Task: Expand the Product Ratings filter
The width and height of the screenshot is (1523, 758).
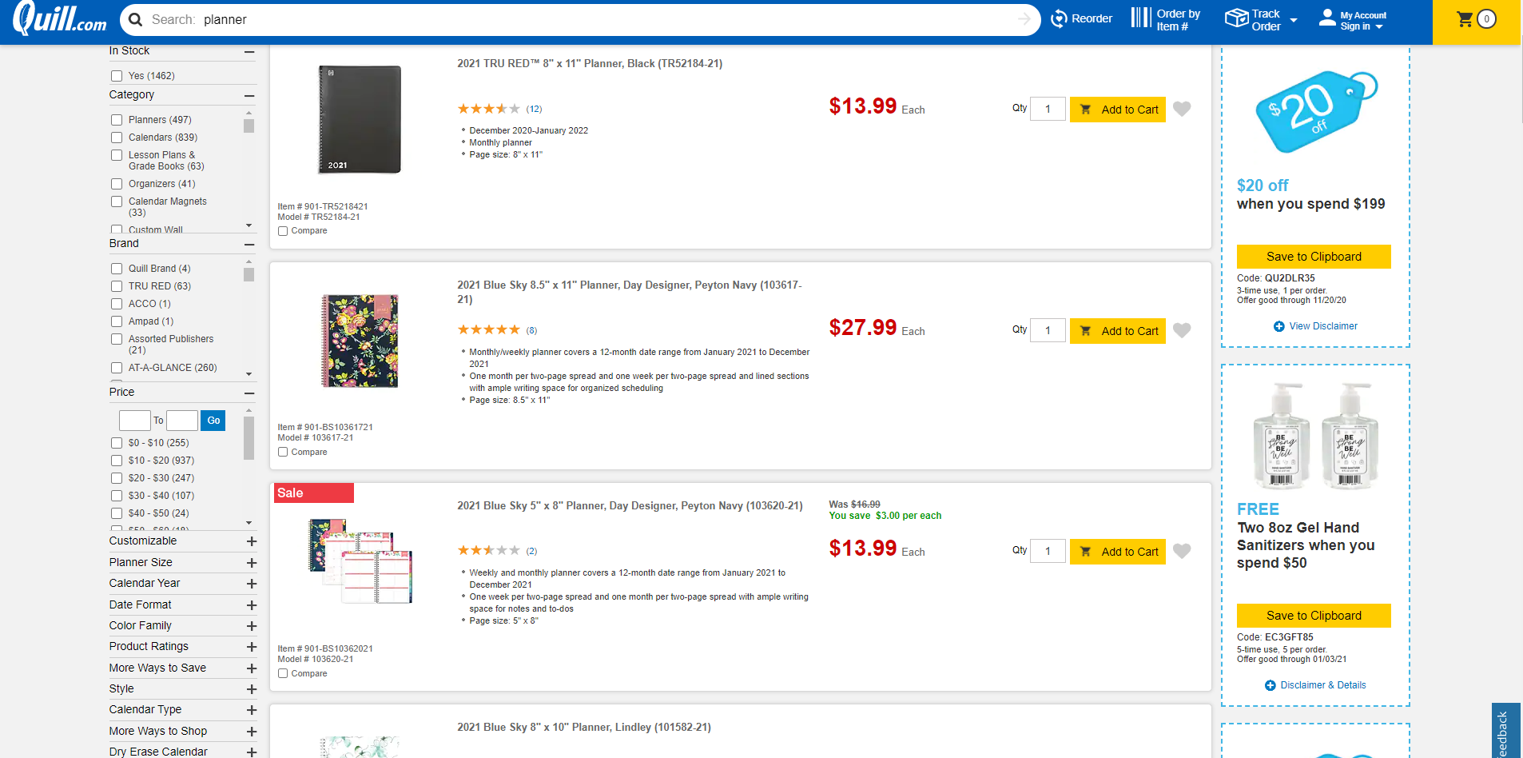Action: [251, 647]
